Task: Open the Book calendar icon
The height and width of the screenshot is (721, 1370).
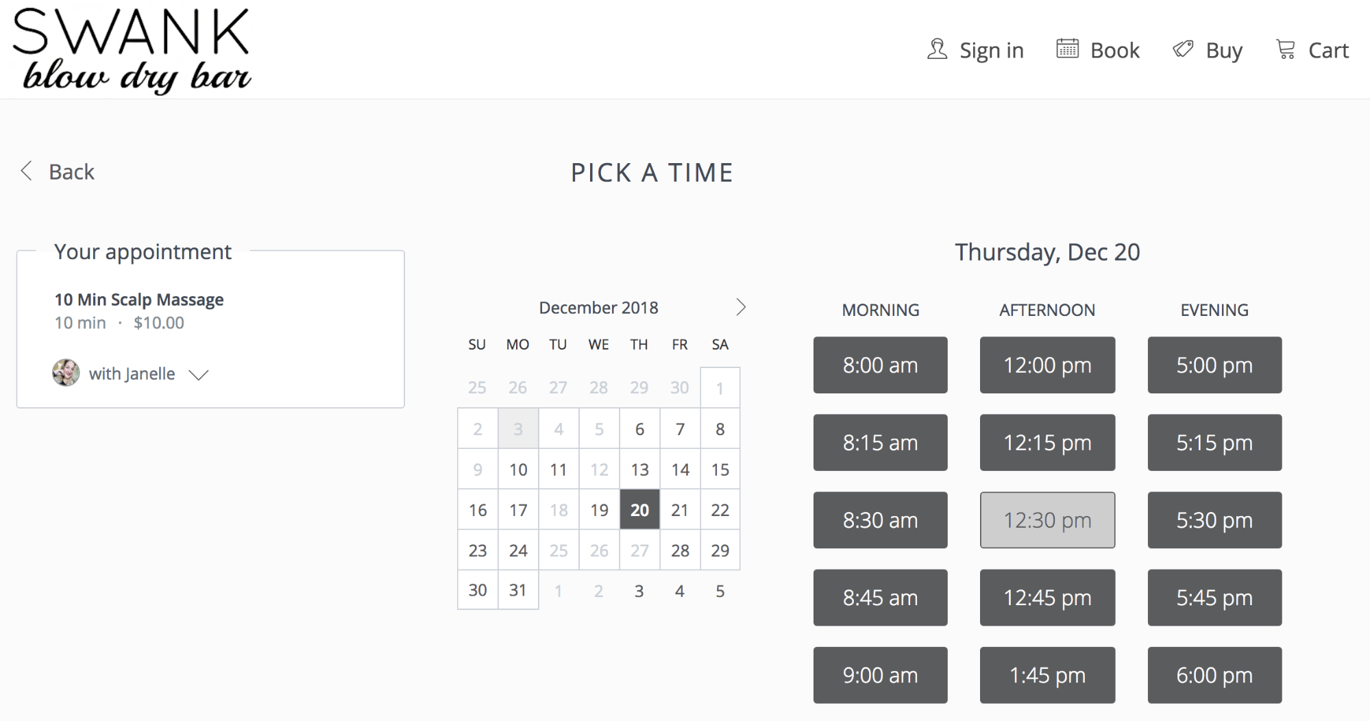Action: click(1067, 49)
